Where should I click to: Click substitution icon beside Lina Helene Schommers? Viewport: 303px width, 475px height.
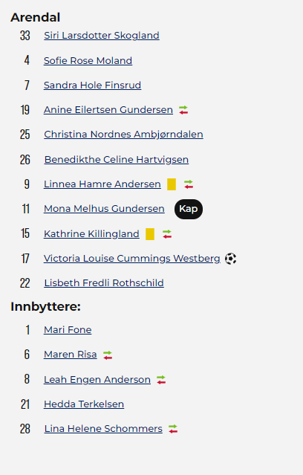click(173, 429)
